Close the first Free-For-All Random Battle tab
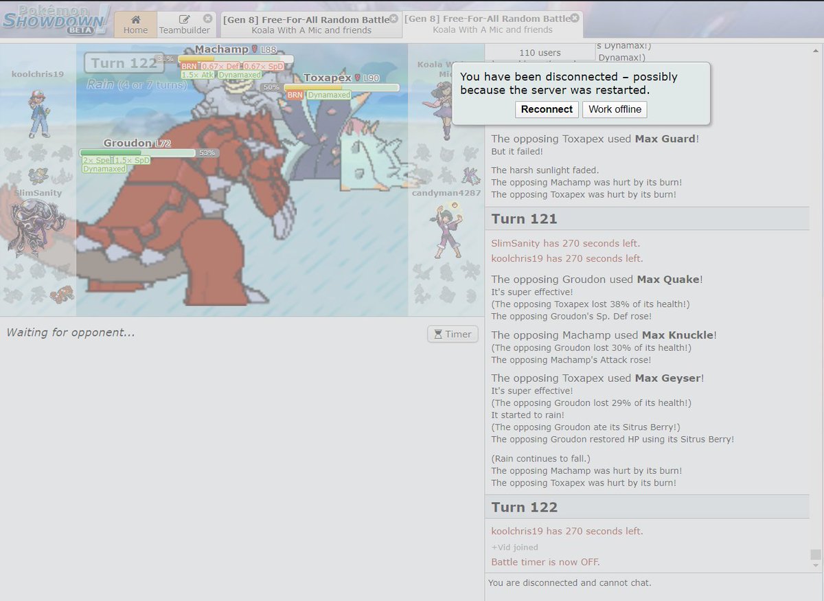The height and width of the screenshot is (601, 824). tap(393, 19)
